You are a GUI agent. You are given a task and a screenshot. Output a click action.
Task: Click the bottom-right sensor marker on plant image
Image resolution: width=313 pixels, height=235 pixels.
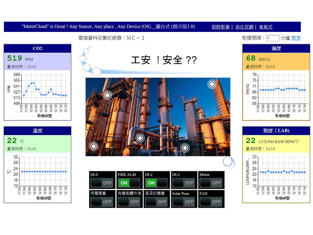click(x=185, y=148)
